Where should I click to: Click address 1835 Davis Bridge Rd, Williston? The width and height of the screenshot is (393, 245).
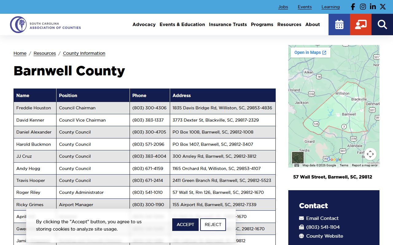pos(222,108)
